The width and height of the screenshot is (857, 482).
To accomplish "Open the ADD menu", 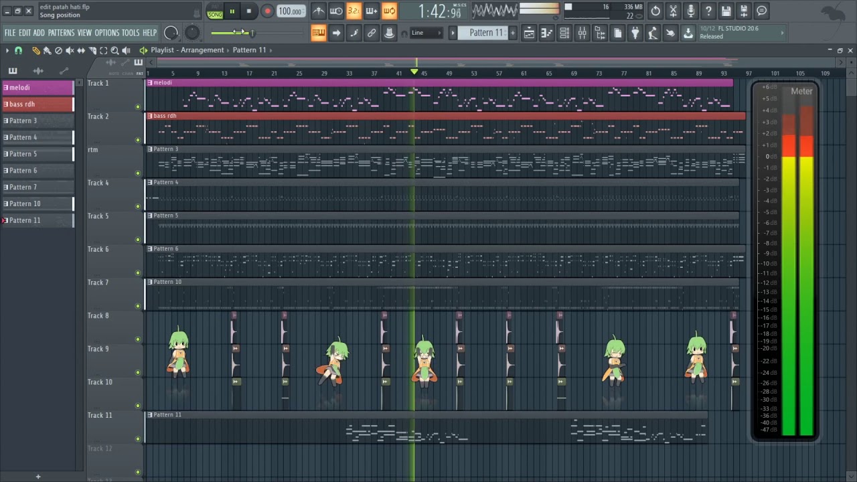I will pyautogui.click(x=39, y=33).
